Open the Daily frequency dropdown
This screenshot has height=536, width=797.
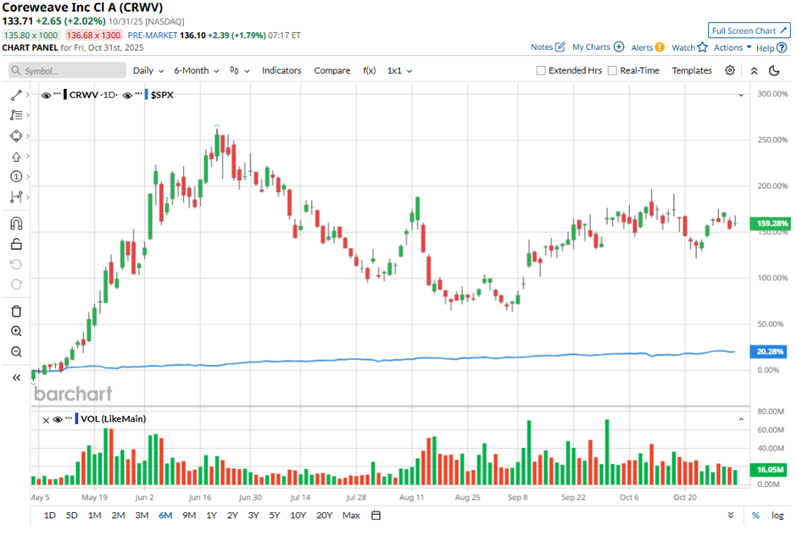pyautogui.click(x=148, y=71)
